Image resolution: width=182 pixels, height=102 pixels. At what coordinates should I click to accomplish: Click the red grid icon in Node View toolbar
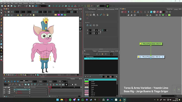pos(125,12)
